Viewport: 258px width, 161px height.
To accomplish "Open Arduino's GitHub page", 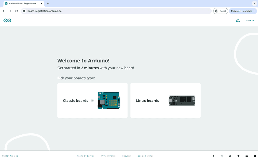I will tap(239, 156).
